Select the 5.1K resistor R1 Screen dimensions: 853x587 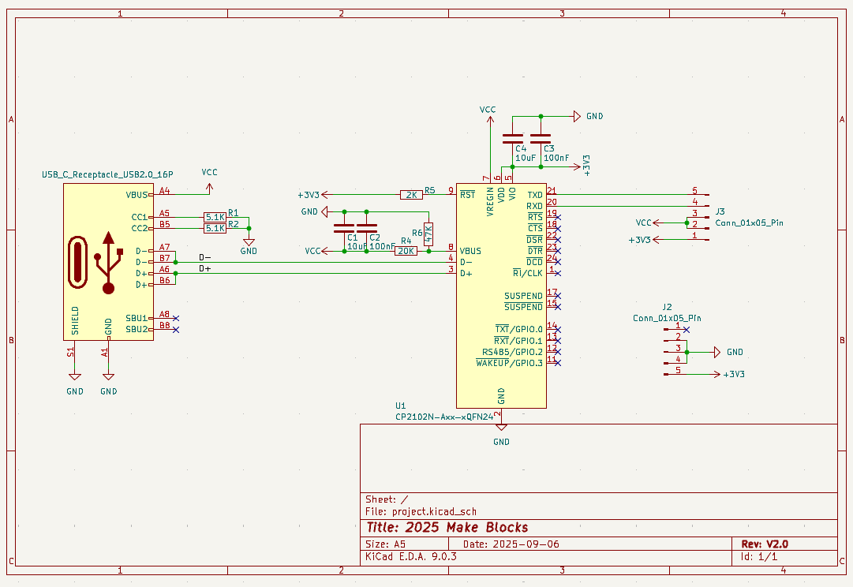point(215,217)
